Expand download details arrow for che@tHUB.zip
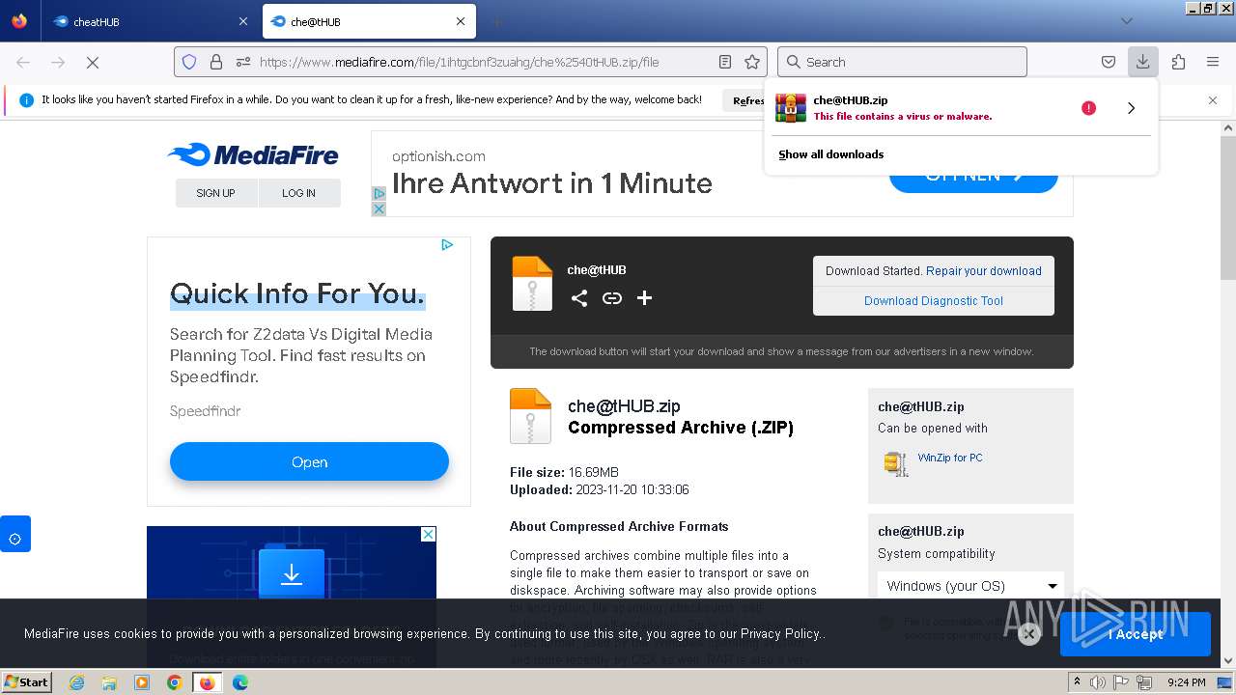This screenshot has height=695, width=1236. point(1131,108)
